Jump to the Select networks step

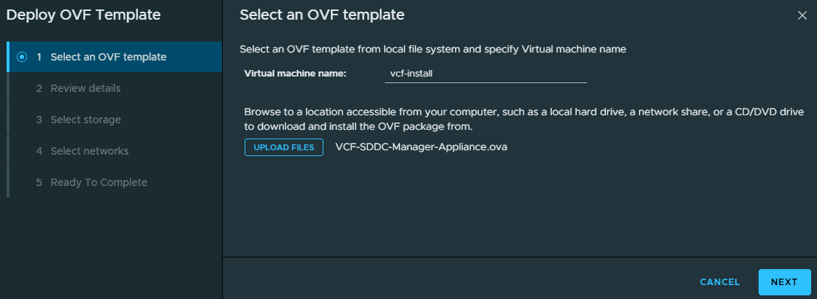[114, 151]
